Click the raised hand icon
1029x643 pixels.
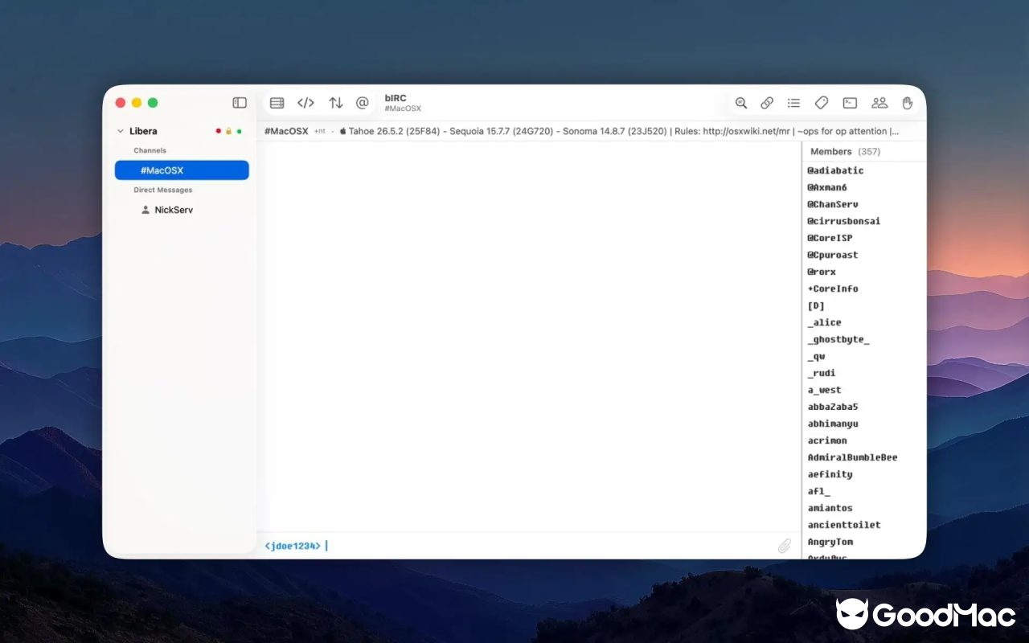908,103
